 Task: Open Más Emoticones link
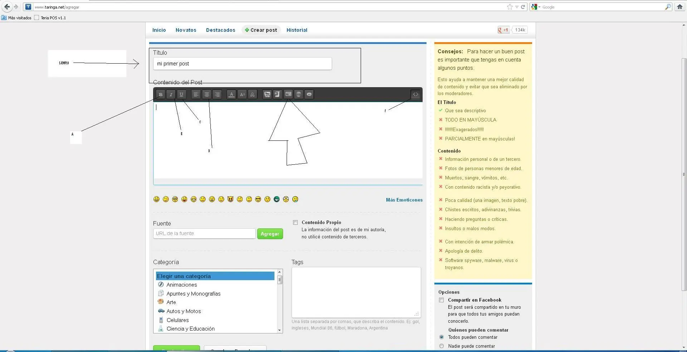coord(404,200)
